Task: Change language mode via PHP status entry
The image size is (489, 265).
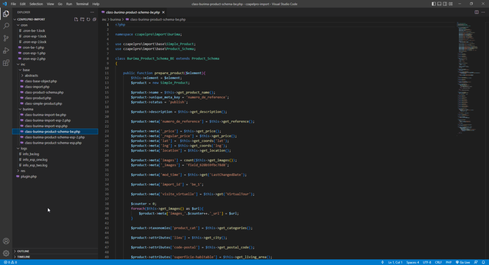Action: 448,262
